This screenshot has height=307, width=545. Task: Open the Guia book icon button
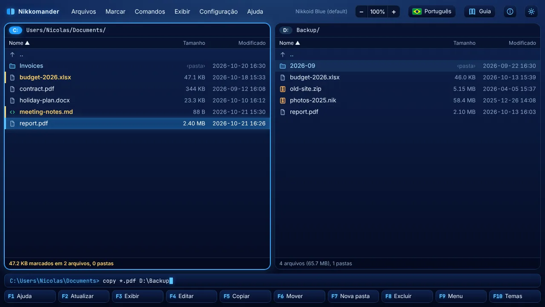[480, 12]
